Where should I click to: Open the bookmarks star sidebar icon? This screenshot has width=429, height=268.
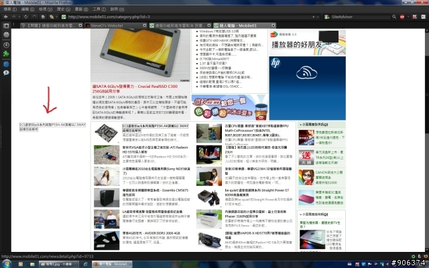click(x=6, y=25)
